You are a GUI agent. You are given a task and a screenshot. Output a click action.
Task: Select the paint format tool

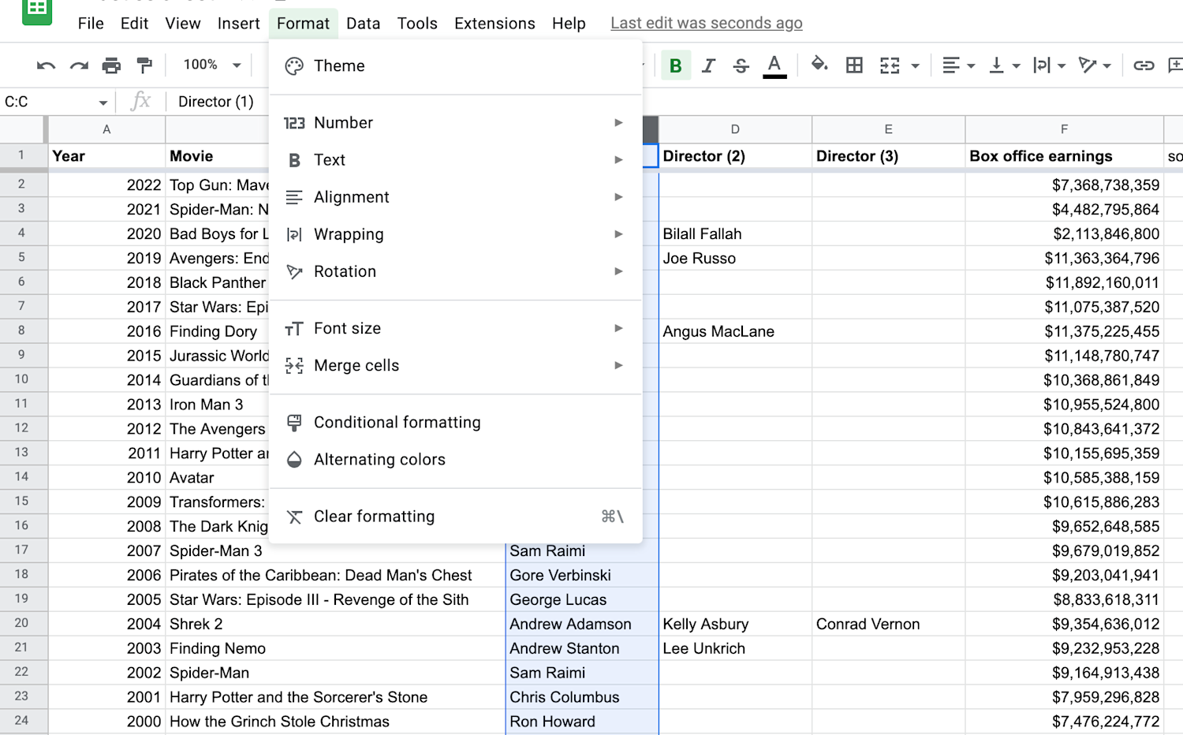point(144,65)
